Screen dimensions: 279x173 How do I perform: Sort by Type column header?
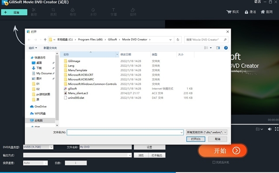pyautogui.click(x=164, y=54)
